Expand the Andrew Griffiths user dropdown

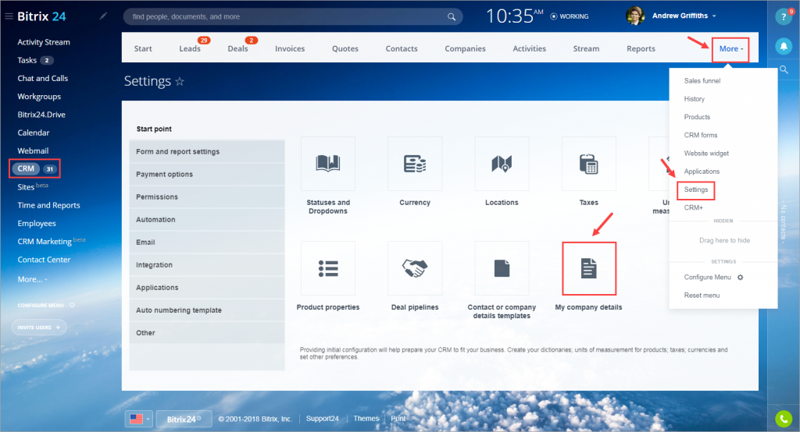714,16
